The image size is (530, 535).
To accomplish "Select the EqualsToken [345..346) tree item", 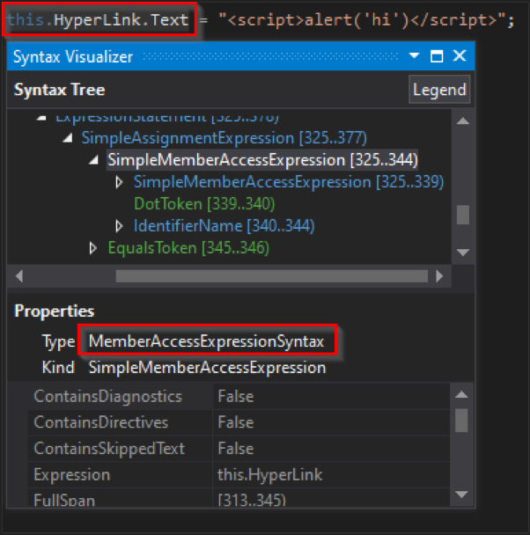I will pyautogui.click(x=188, y=248).
